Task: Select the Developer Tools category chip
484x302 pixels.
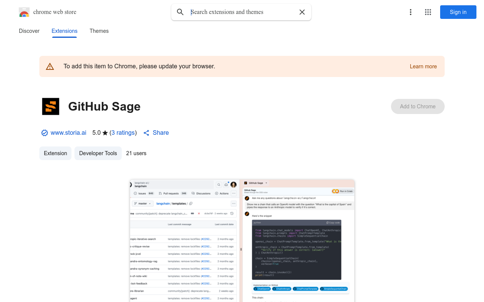Action: 98,153
